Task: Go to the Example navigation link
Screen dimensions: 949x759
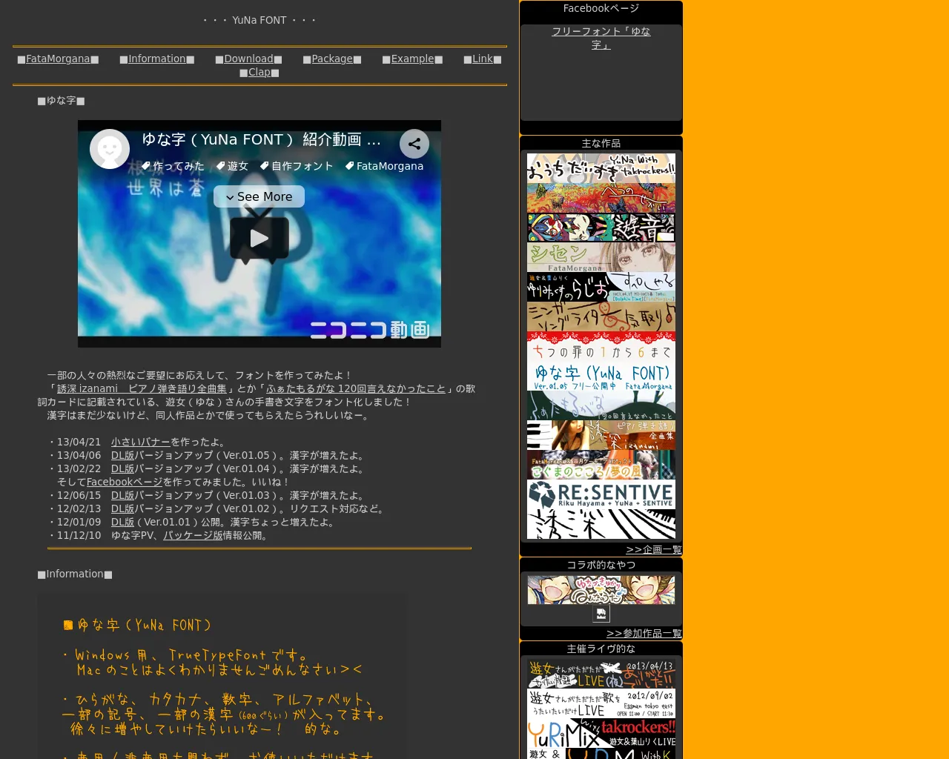Action: [412, 59]
